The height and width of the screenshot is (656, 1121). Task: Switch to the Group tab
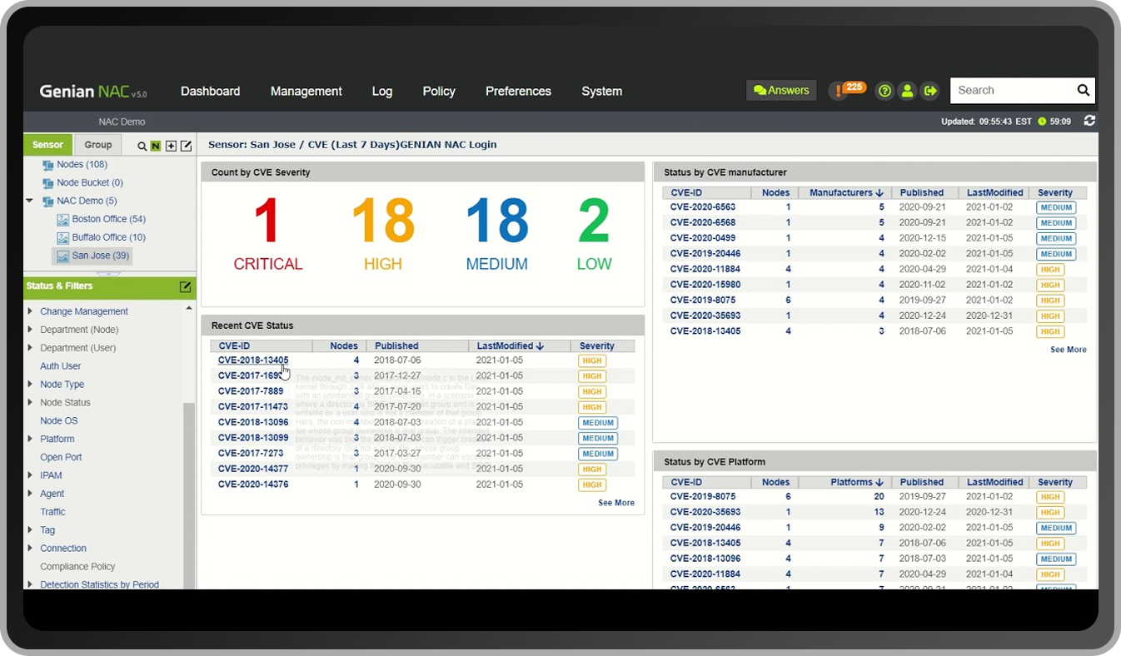point(98,145)
